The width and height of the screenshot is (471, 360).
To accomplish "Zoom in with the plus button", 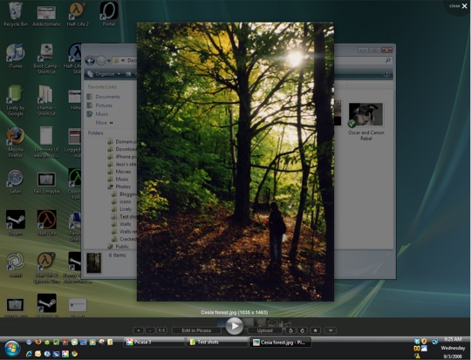I will (138, 330).
